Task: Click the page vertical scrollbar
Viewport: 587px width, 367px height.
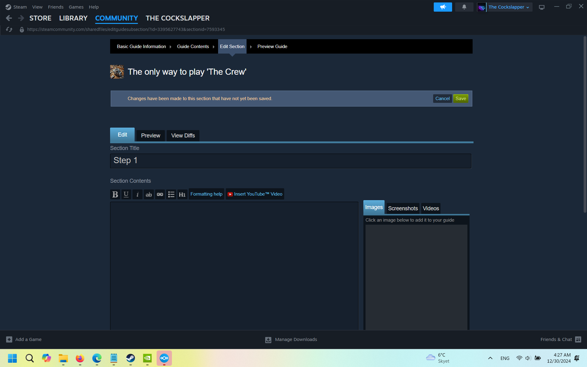Action: [585, 124]
